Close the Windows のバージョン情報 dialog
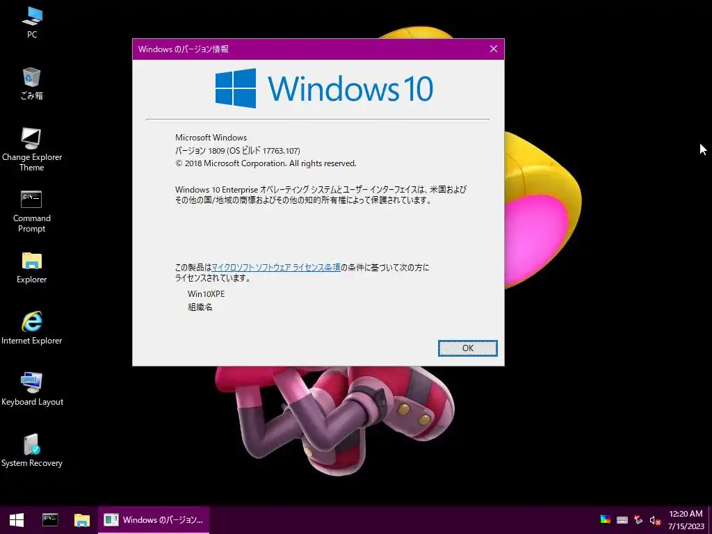 point(494,49)
